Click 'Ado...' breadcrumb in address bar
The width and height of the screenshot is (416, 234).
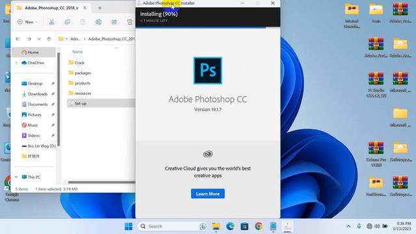[x=75, y=39]
